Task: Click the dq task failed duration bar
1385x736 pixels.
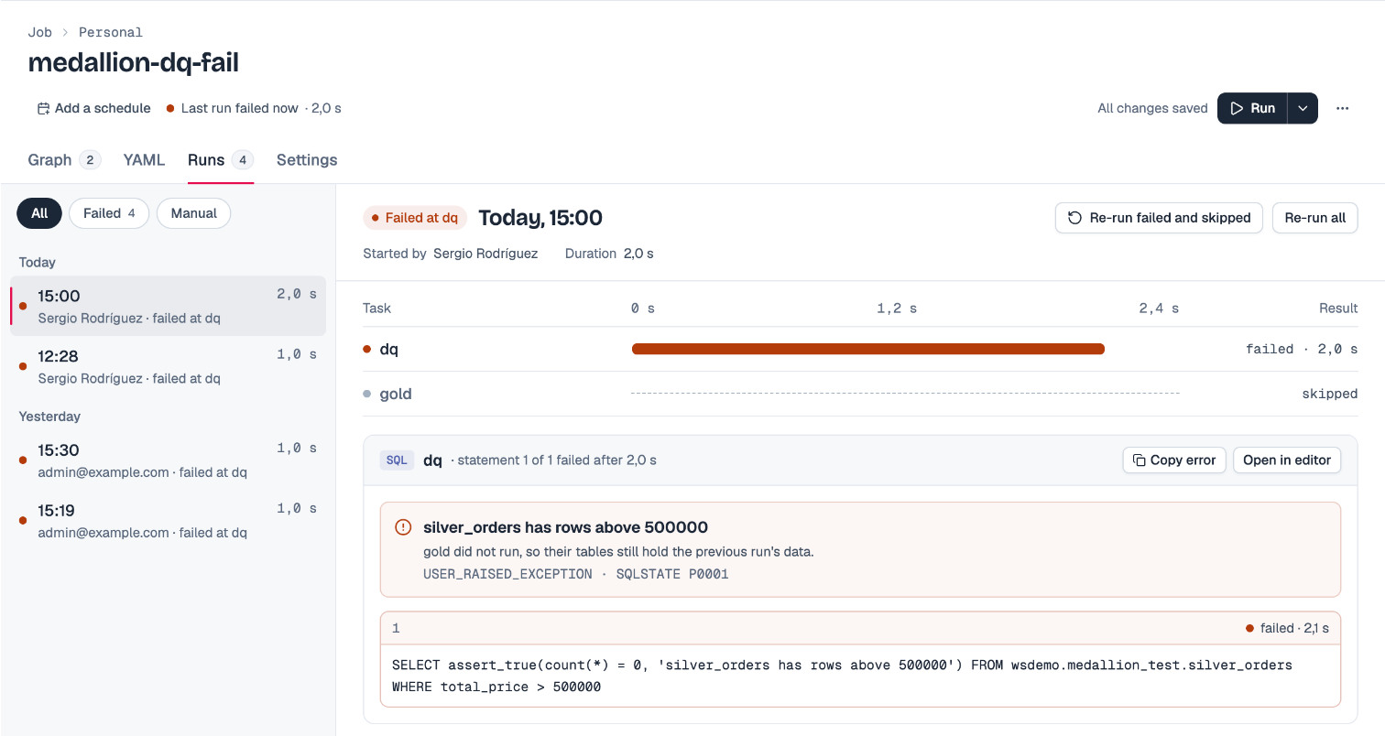Action: click(868, 349)
